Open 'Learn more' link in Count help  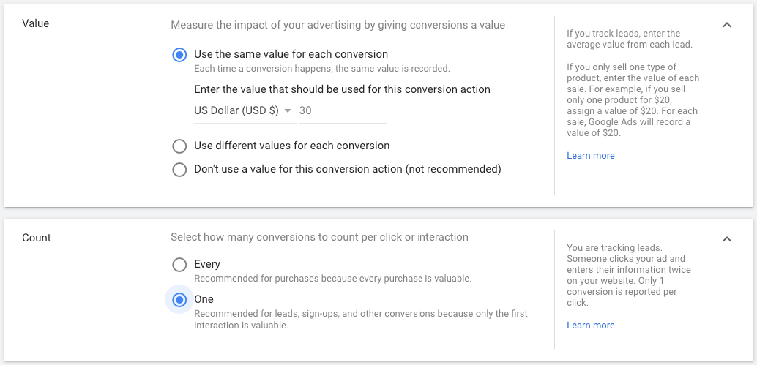click(x=590, y=326)
